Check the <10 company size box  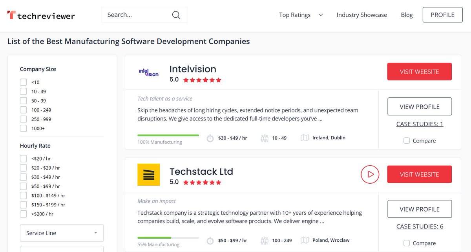coord(24,82)
